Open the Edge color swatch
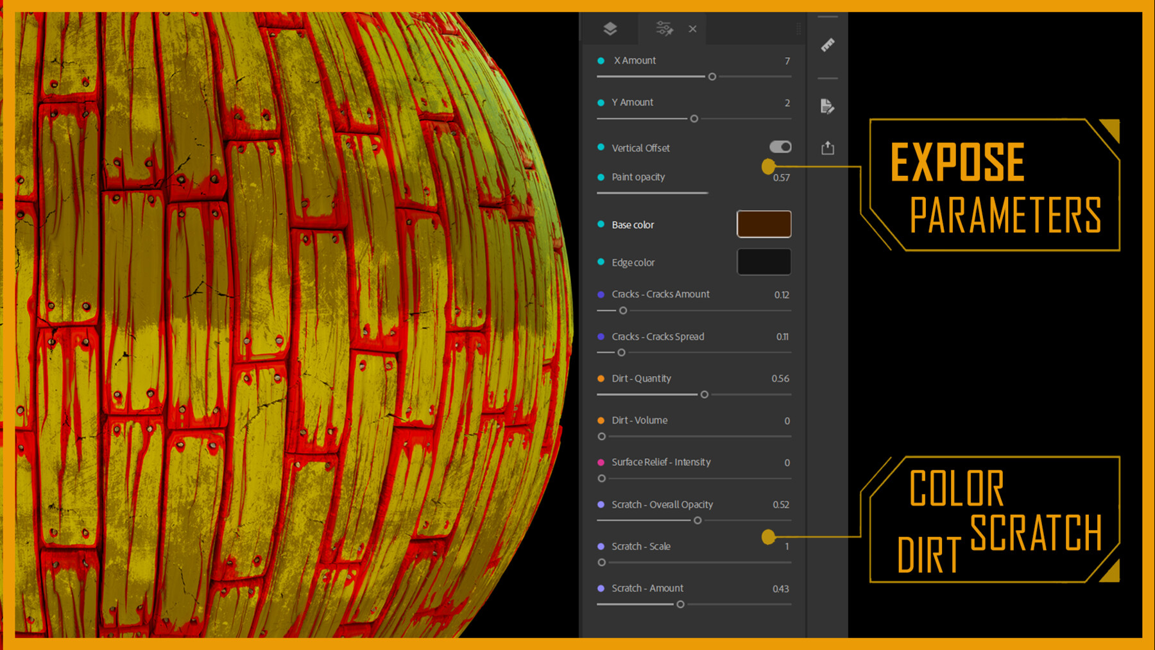 coord(764,262)
